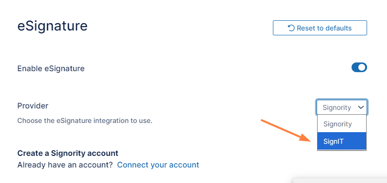The image size is (387, 183).
Task: Open the Connect your account link
Action: 158,165
